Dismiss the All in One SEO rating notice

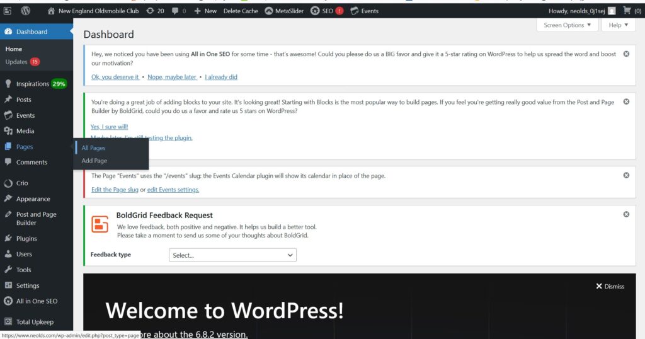626,54
